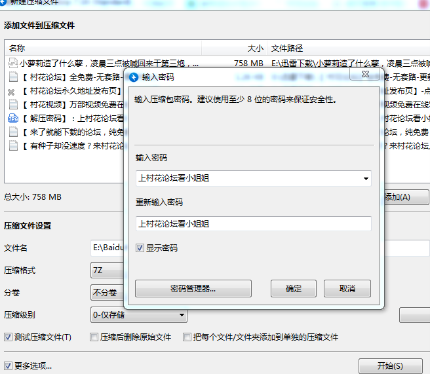
Task: Click the MP4 video file icon in first row
Action: point(12,64)
